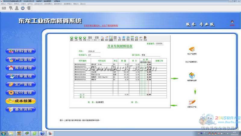Open the 成本核算 menu in menu bar
Screen dimensions: 241x136
click(48, 4)
